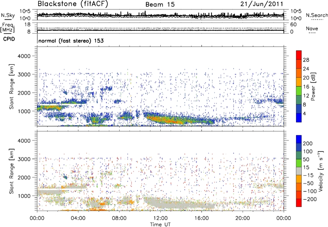Click the 50 label on the Velocity colorbar
Viewport: 328px width, 227px height.
click(306, 159)
